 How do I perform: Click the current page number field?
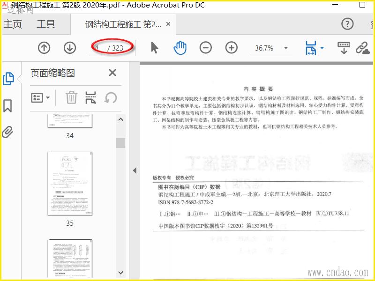(x=97, y=48)
